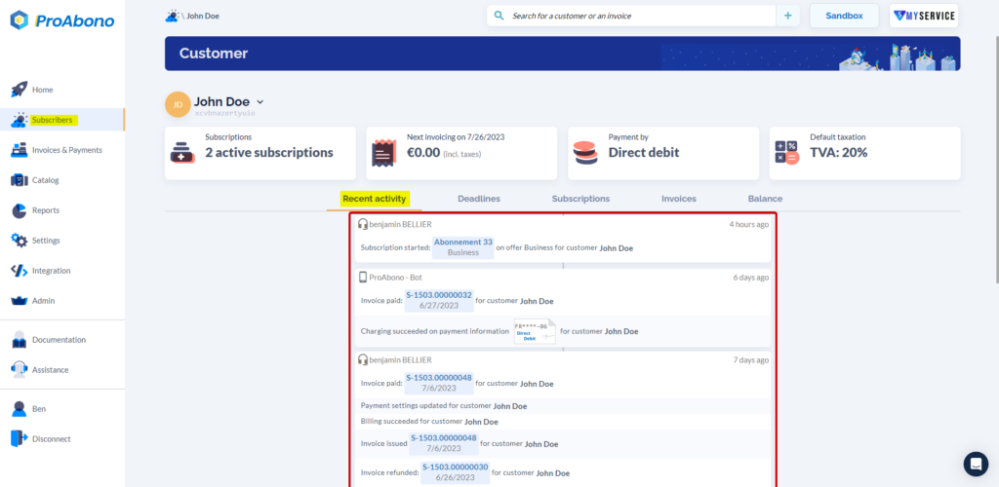Open the chat widget bubble
The width and height of the screenshot is (999, 487).
click(x=976, y=465)
